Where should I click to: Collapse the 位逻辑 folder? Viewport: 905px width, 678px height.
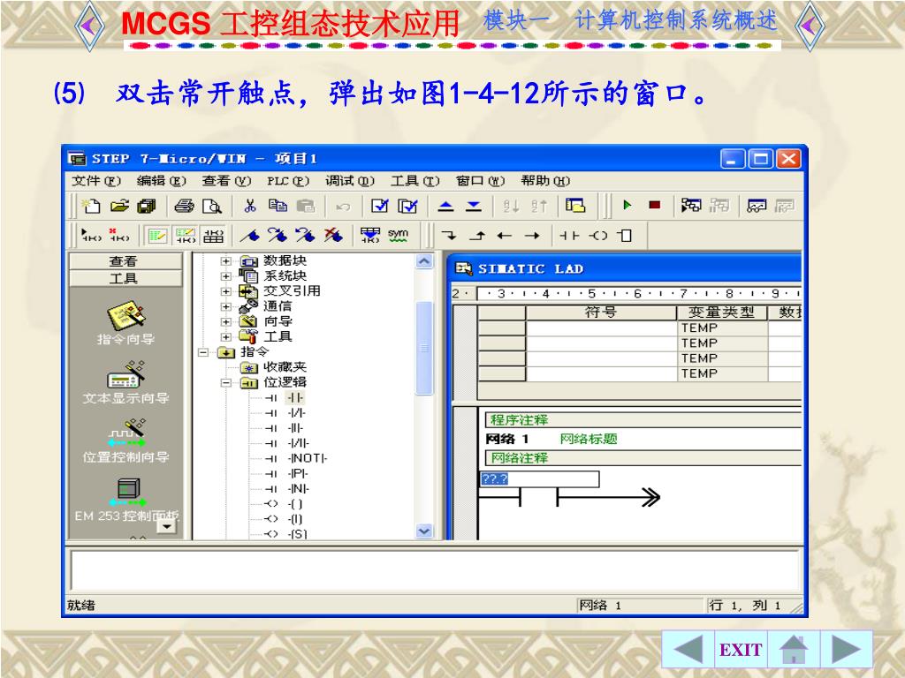tap(226, 382)
